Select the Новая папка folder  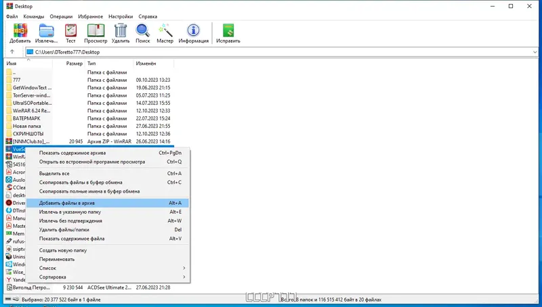89,126
